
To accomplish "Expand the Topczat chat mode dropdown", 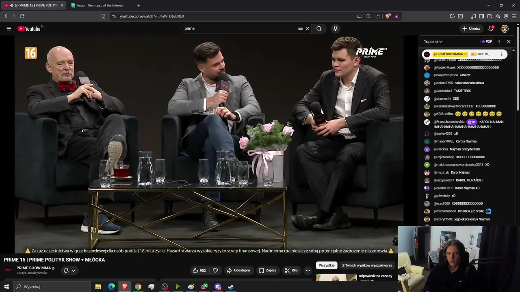I will [x=433, y=41].
